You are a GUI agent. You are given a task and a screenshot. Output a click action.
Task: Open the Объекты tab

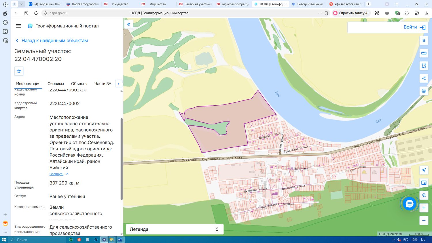click(x=79, y=83)
